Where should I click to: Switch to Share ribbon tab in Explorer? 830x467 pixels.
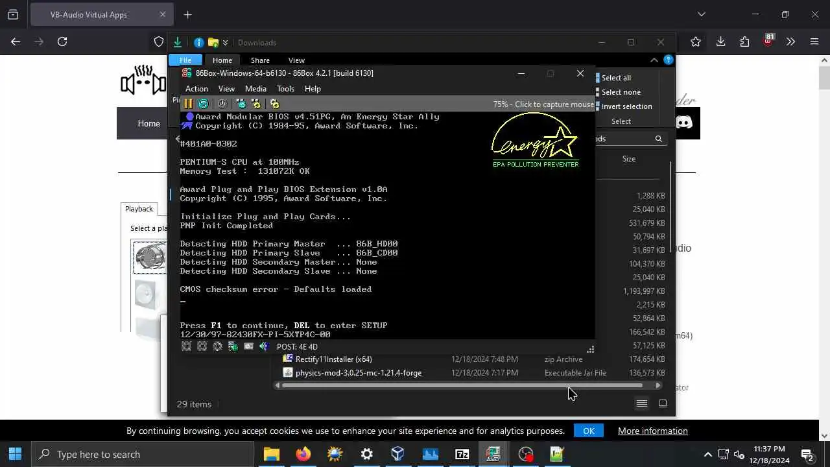pos(260,60)
